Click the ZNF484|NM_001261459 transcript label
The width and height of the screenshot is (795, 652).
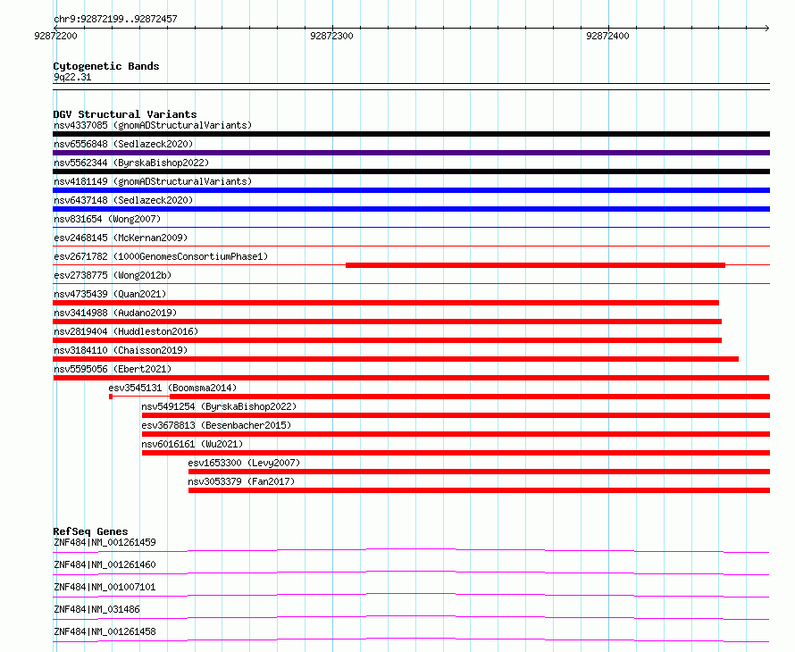pyautogui.click(x=105, y=542)
